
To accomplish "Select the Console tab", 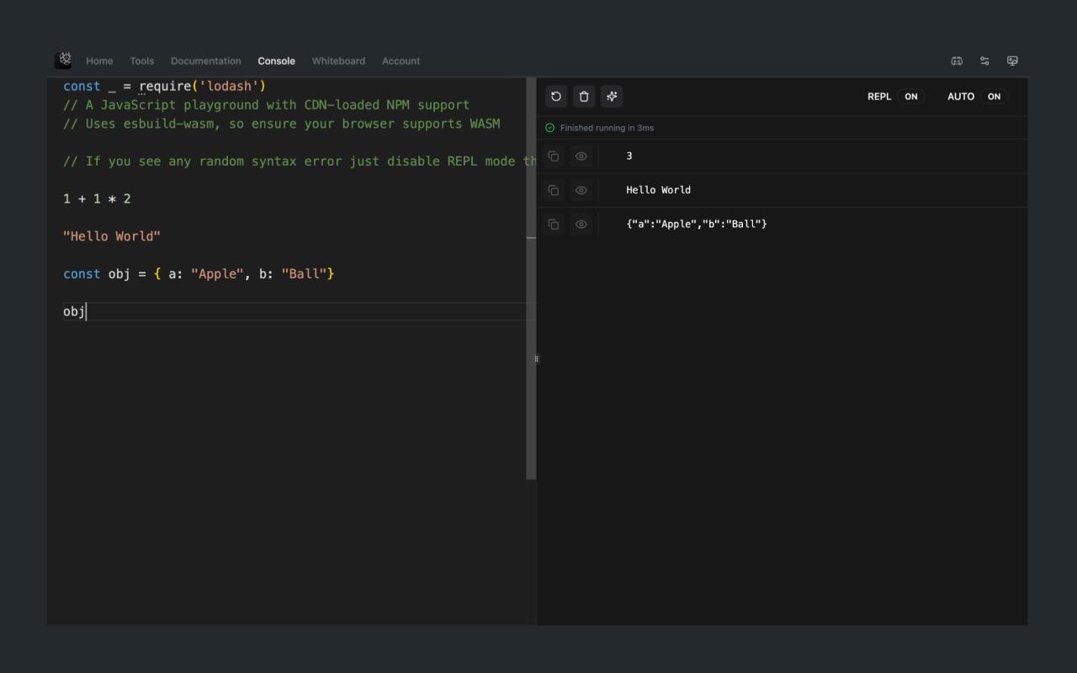I will pyautogui.click(x=277, y=61).
